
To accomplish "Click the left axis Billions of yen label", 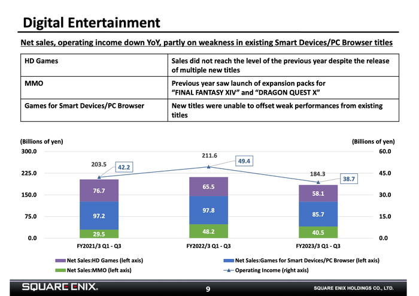I will 41,141.
